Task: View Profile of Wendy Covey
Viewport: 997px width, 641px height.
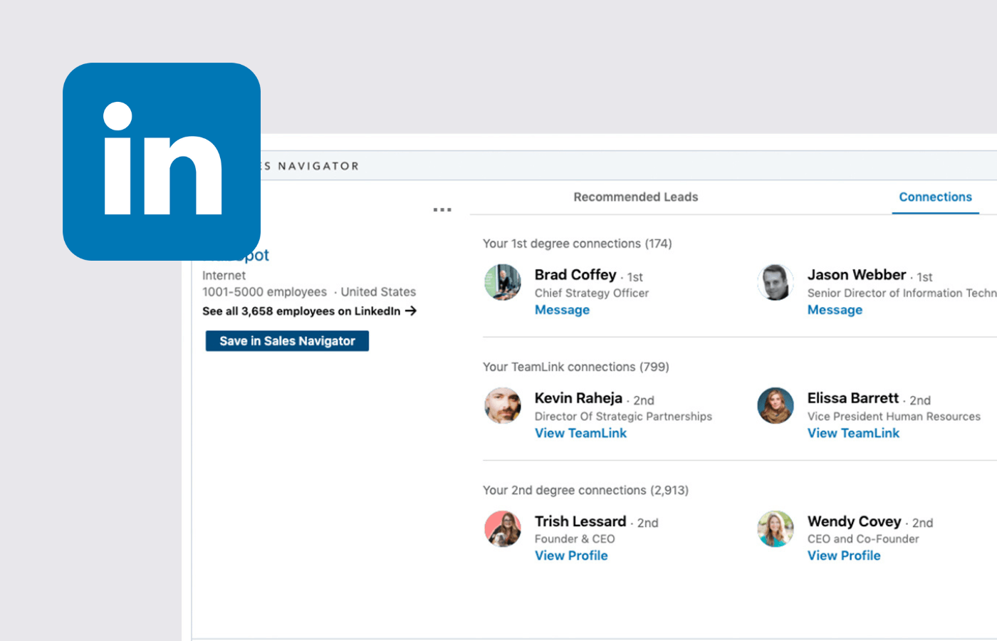Action: click(x=844, y=556)
